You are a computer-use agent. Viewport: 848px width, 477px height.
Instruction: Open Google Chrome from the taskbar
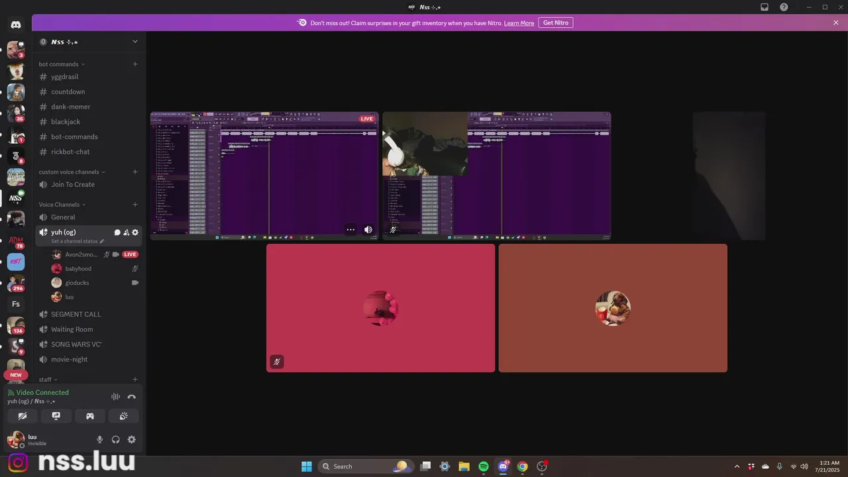point(523,466)
